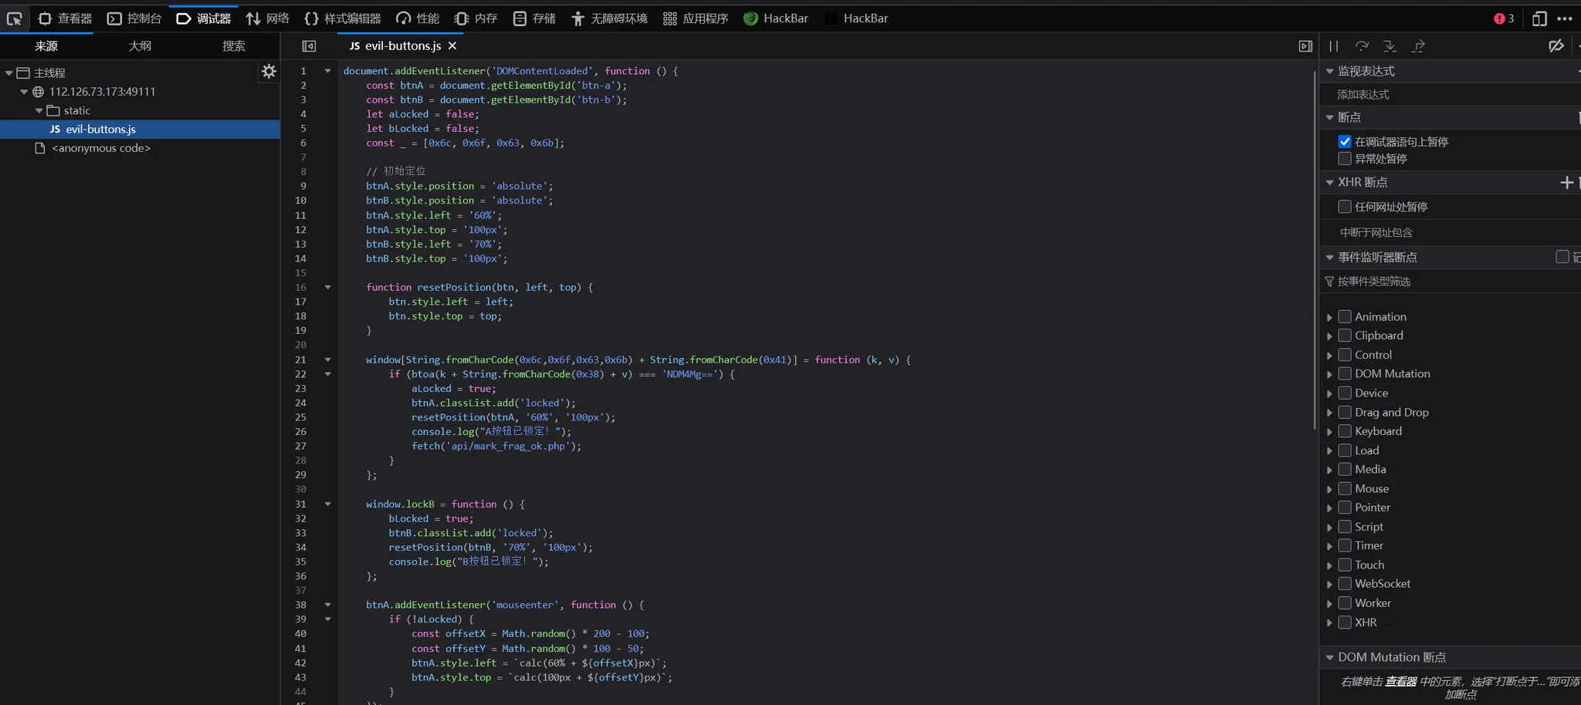
Task: Check the WebSocket event checkbox
Action: (1345, 584)
